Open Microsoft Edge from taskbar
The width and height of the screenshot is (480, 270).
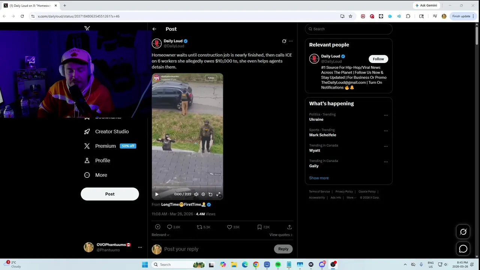tap(244, 264)
